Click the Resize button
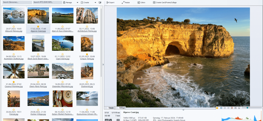 [x=126, y=2]
